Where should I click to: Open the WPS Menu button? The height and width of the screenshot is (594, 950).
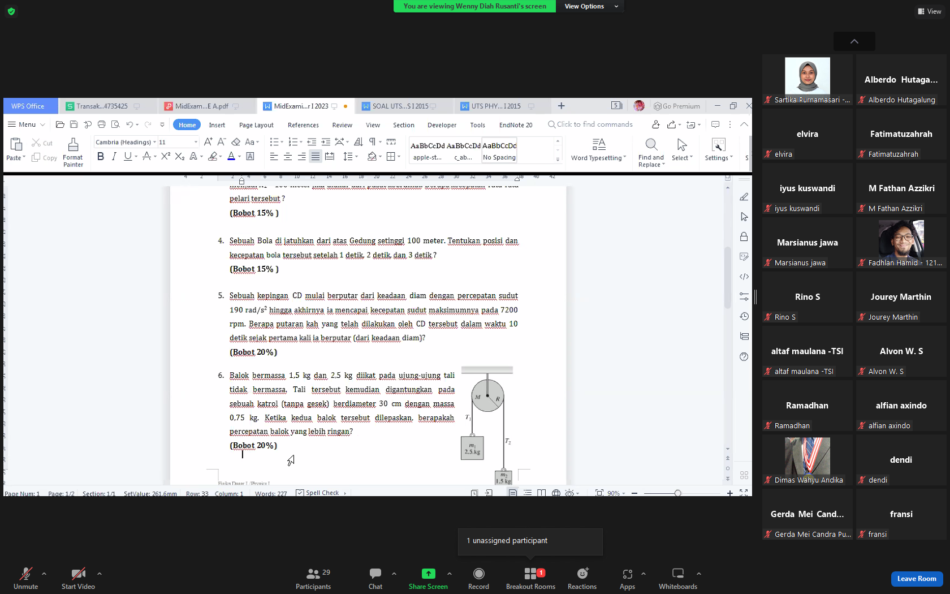pyautogui.click(x=26, y=124)
